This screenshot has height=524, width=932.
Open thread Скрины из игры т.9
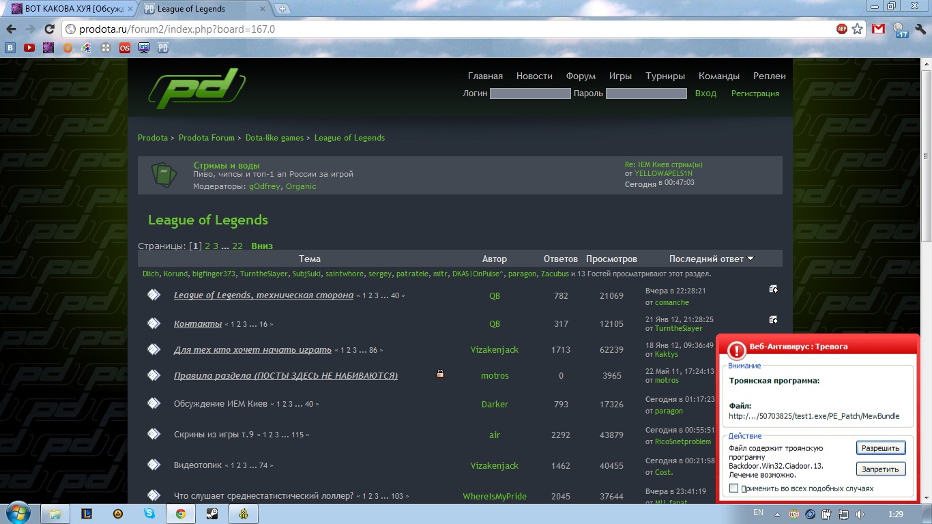click(x=214, y=435)
